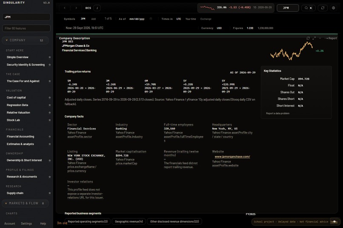This screenshot has height=228, width=343.
Task: Open the top bar settings gear
Action: (x=333, y=8)
